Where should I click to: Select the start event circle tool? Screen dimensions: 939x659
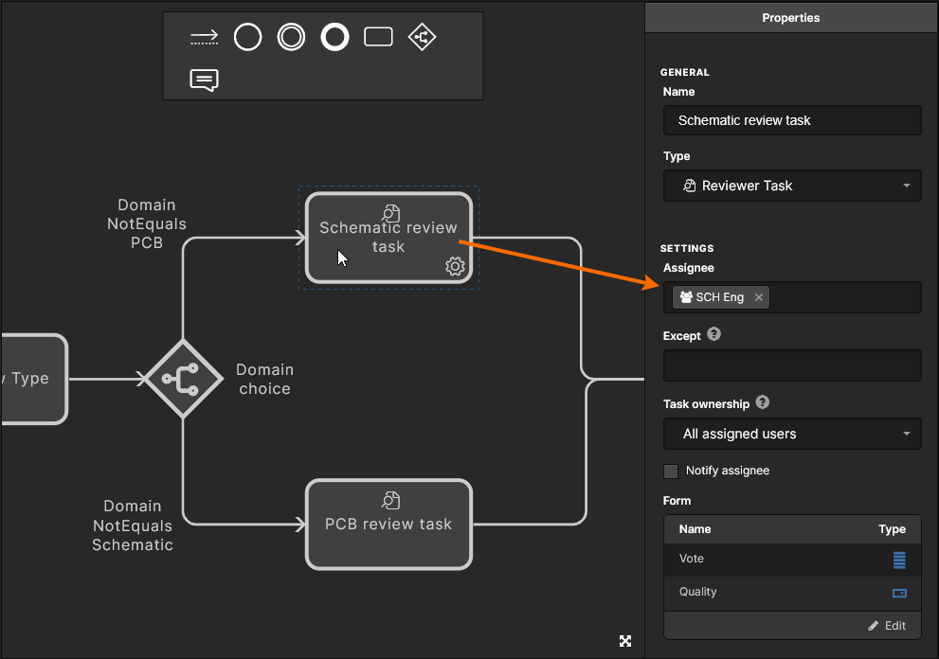tap(247, 37)
